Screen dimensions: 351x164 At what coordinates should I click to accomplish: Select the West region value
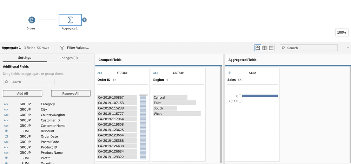pos(177,114)
